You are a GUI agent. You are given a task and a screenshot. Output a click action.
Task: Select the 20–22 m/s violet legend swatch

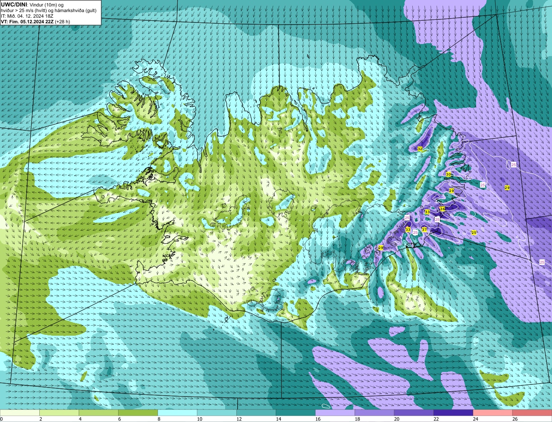coord(414,413)
